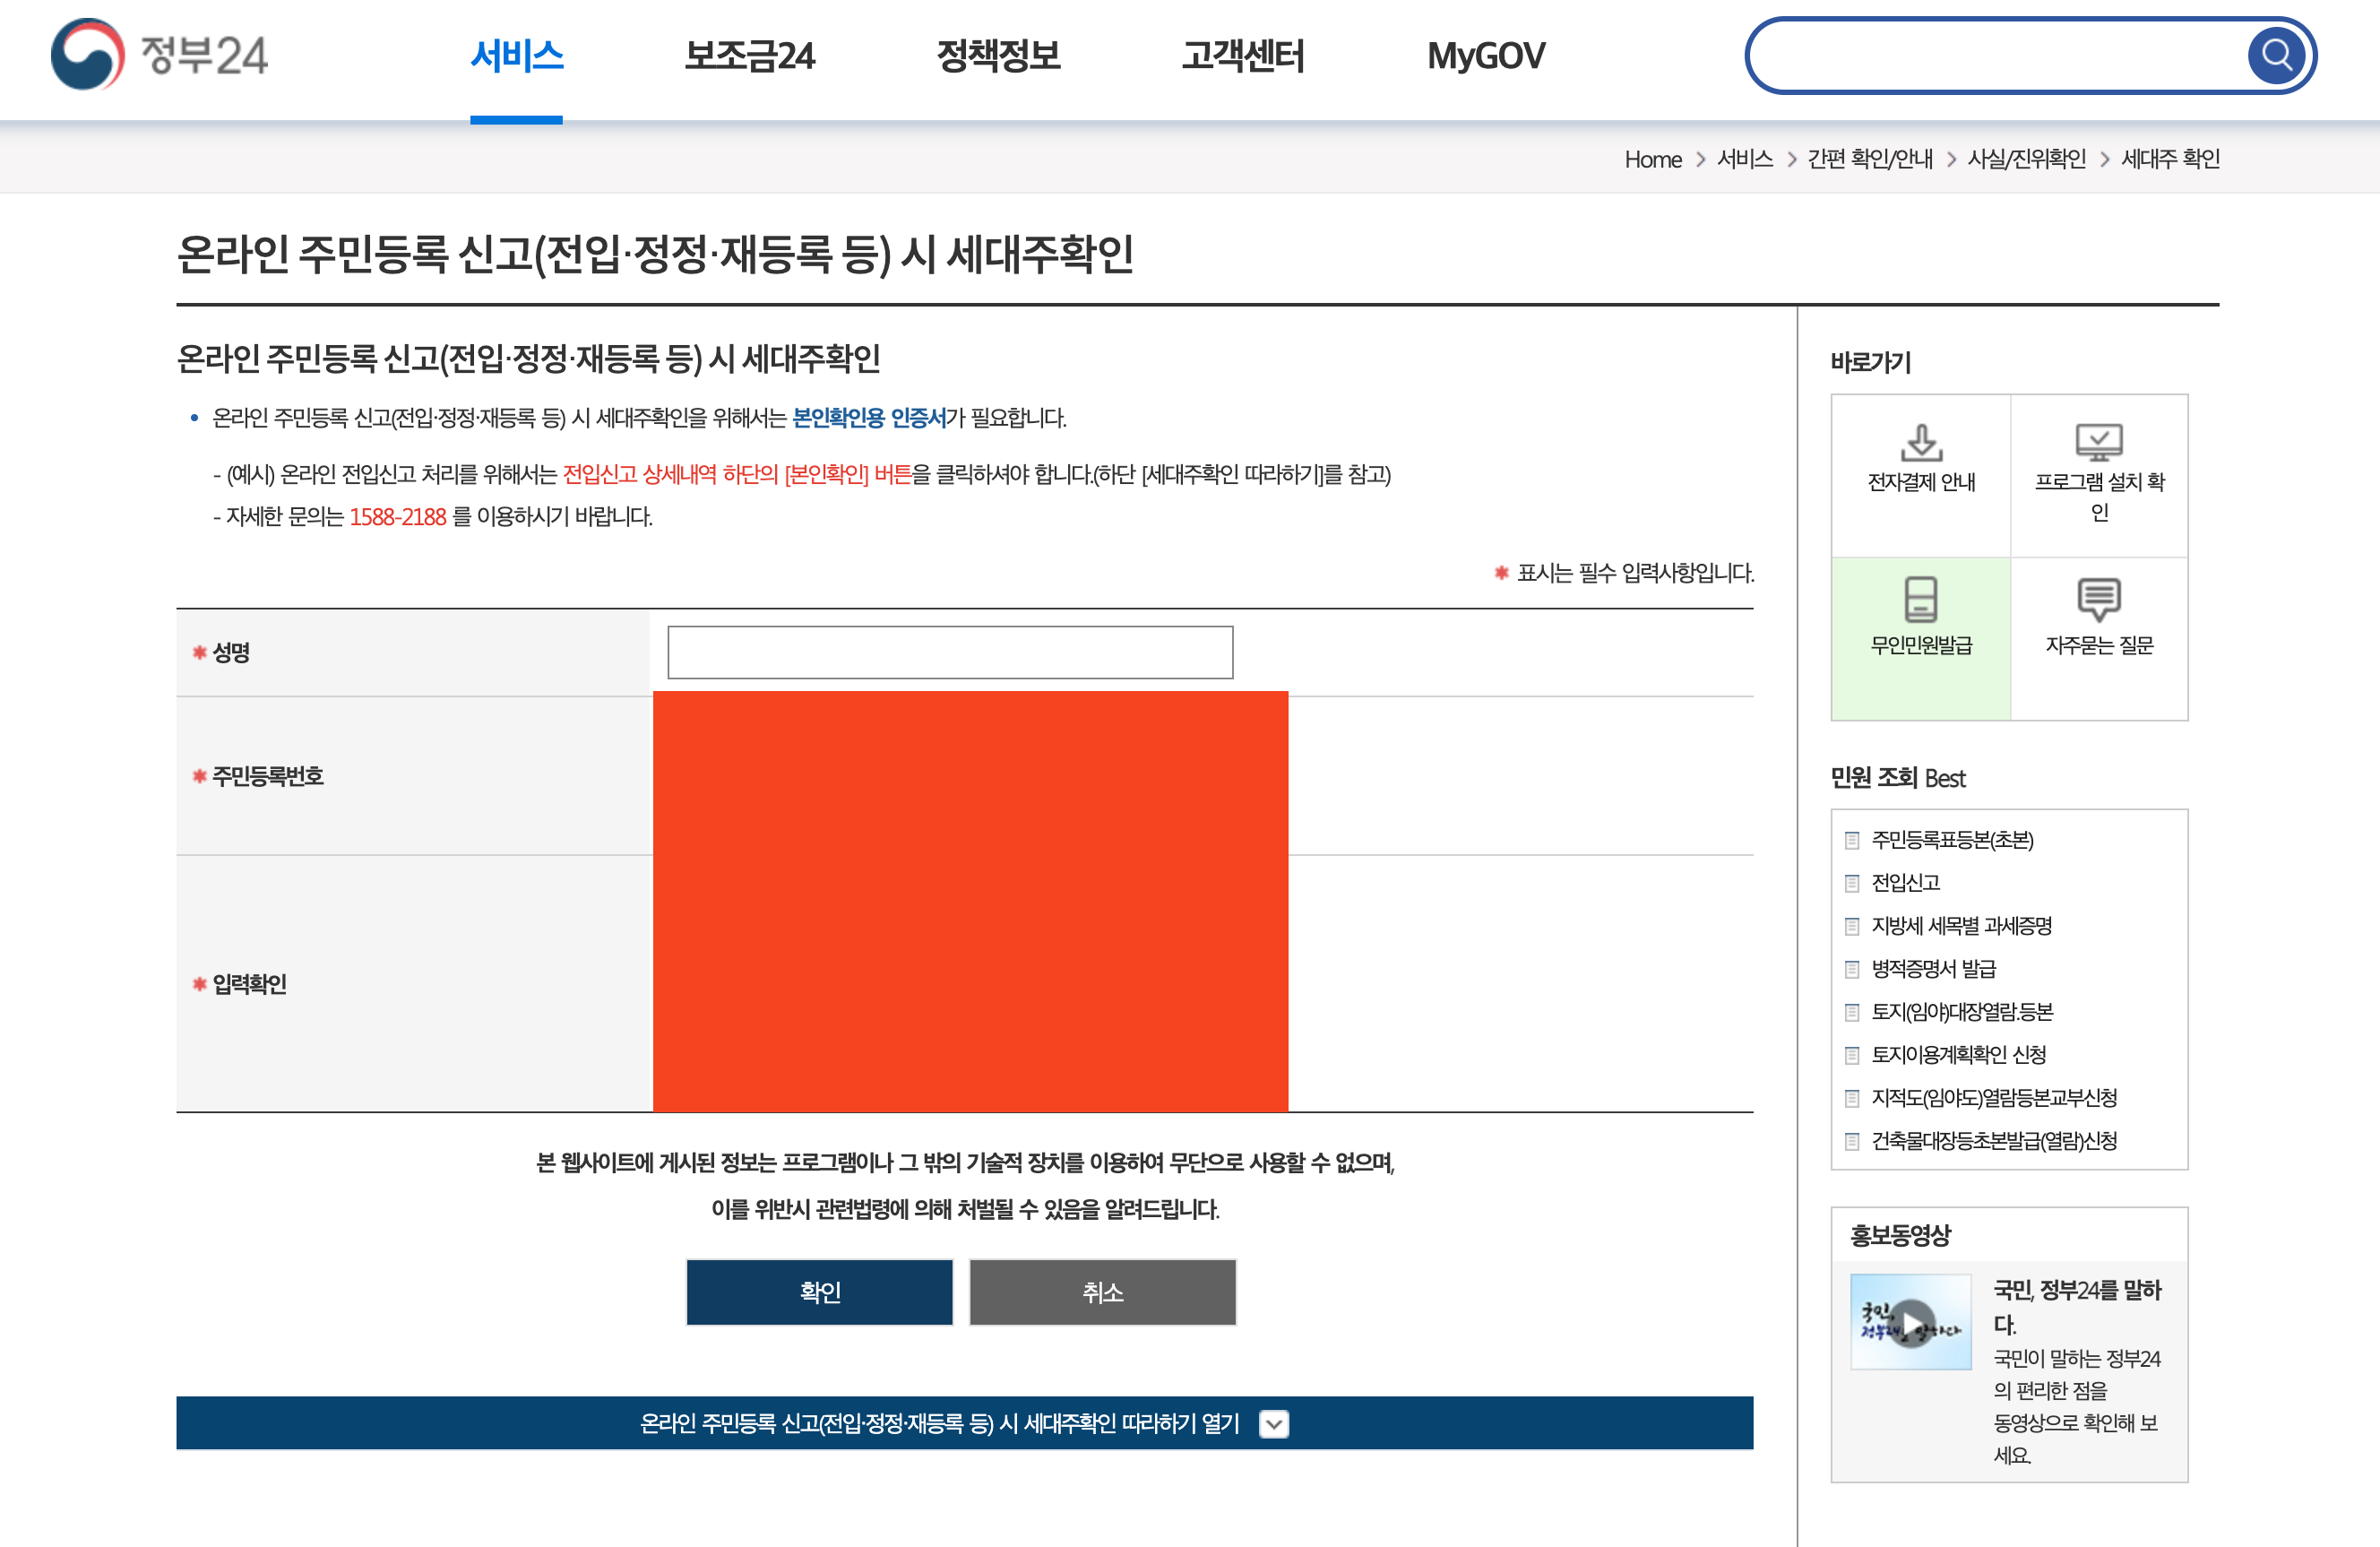Open 전입신고 link in 민원 조회 Best
The image size is (2380, 1547).
coord(1906,883)
